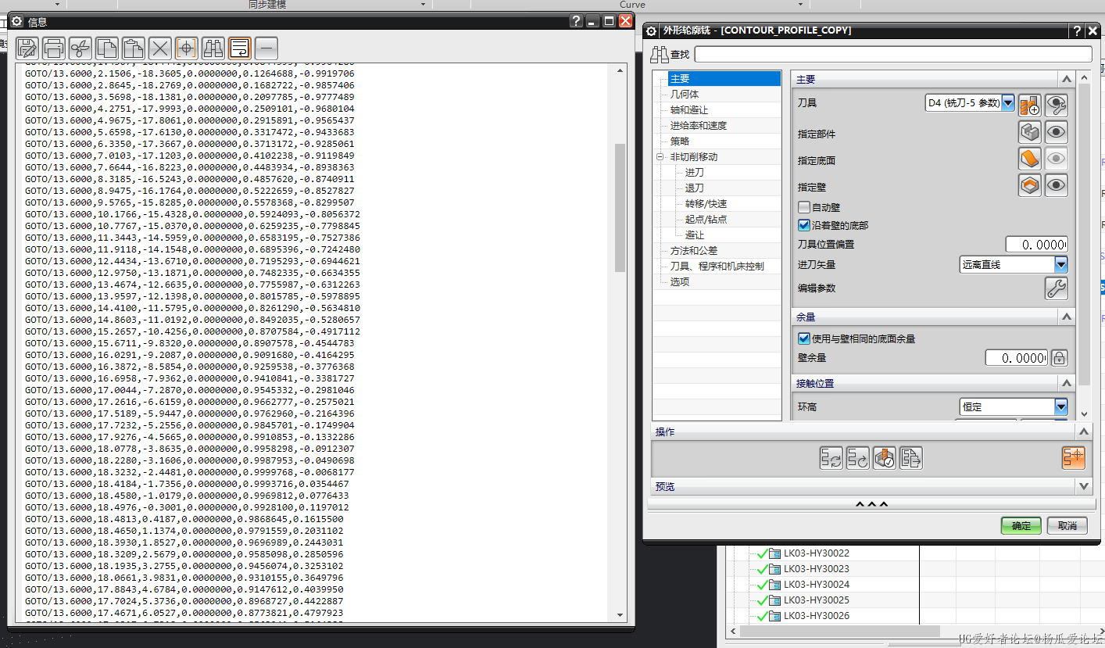Select 转移/快速 in navigation list
Screen dimensions: 1105x648
(x=706, y=204)
